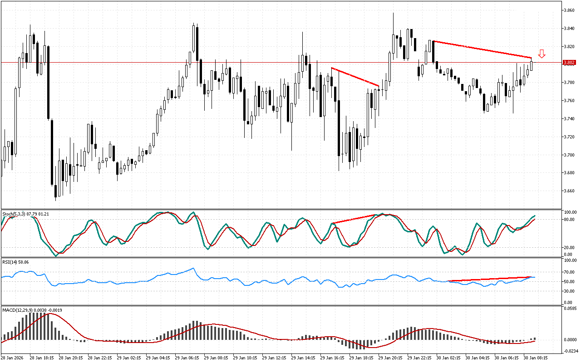Click the 29 Jan 16:15 time label
This screenshot has width=581, height=363.
pyautogui.click(x=333, y=358)
